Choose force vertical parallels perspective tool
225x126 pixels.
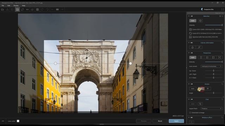point(201,57)
